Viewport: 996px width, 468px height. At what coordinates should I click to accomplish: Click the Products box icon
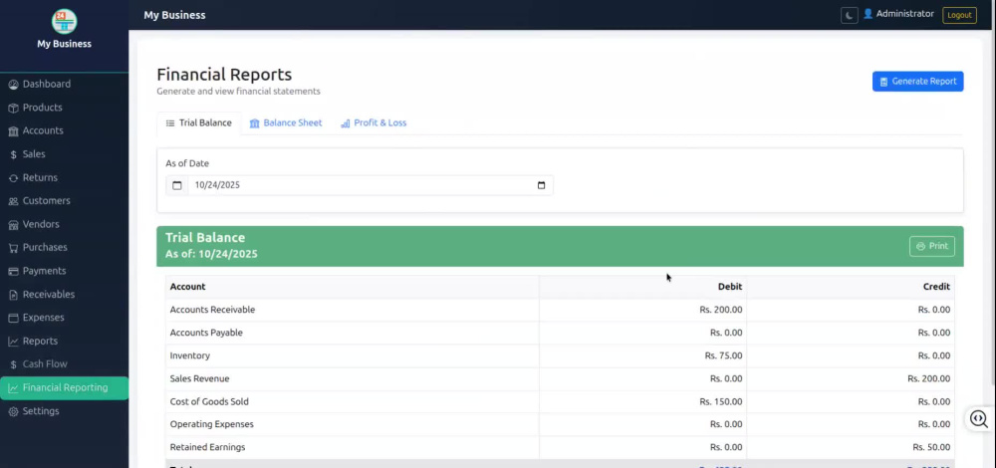[13, 108]
